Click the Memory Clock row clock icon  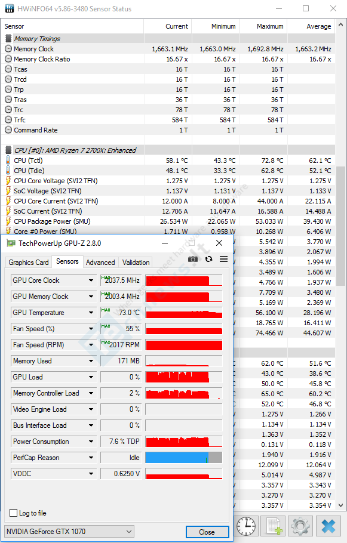[x=8, y=49]
